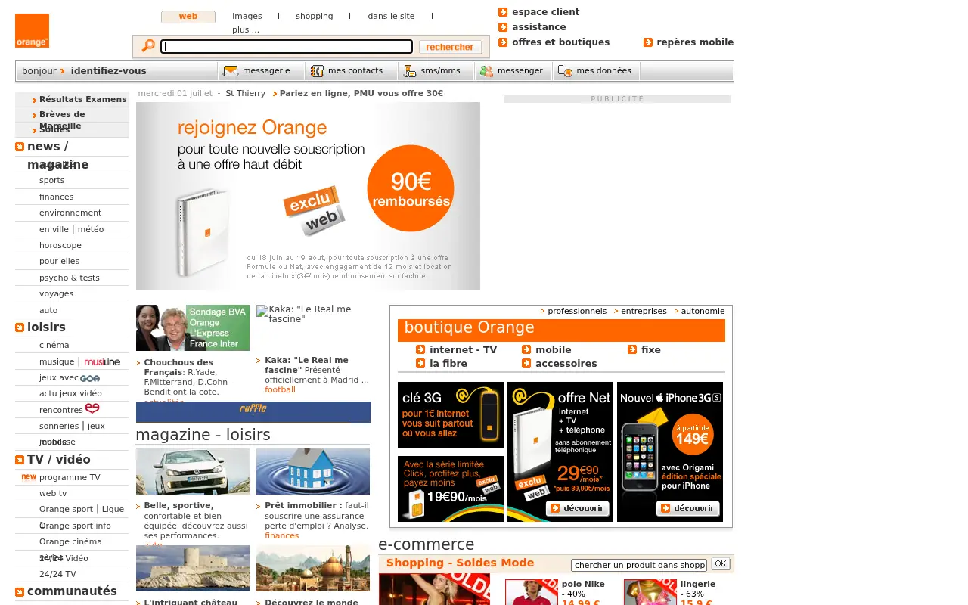Screen dimensions: 968x605
Task: Click arrow icon beside offres et boutiques
Action: click(503, 42)
